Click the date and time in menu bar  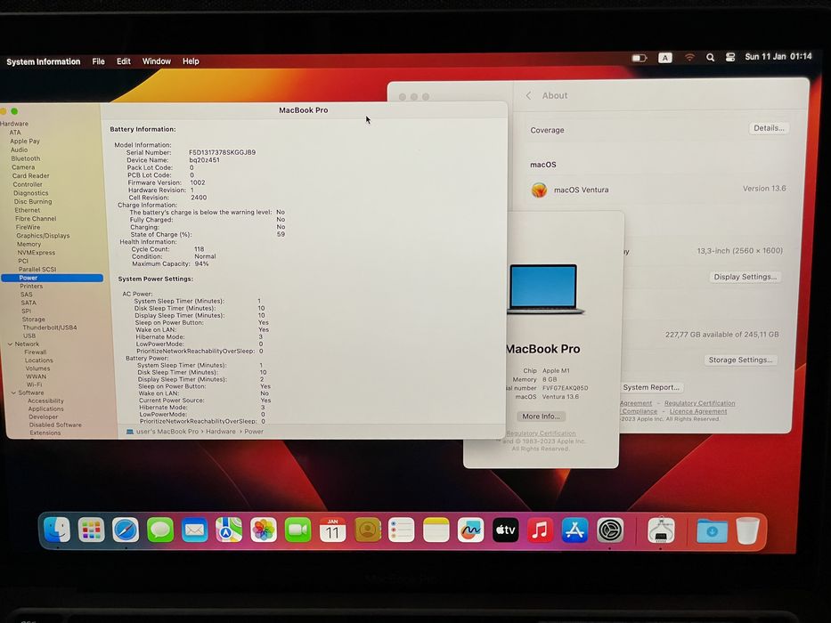(x=778, y=56)
